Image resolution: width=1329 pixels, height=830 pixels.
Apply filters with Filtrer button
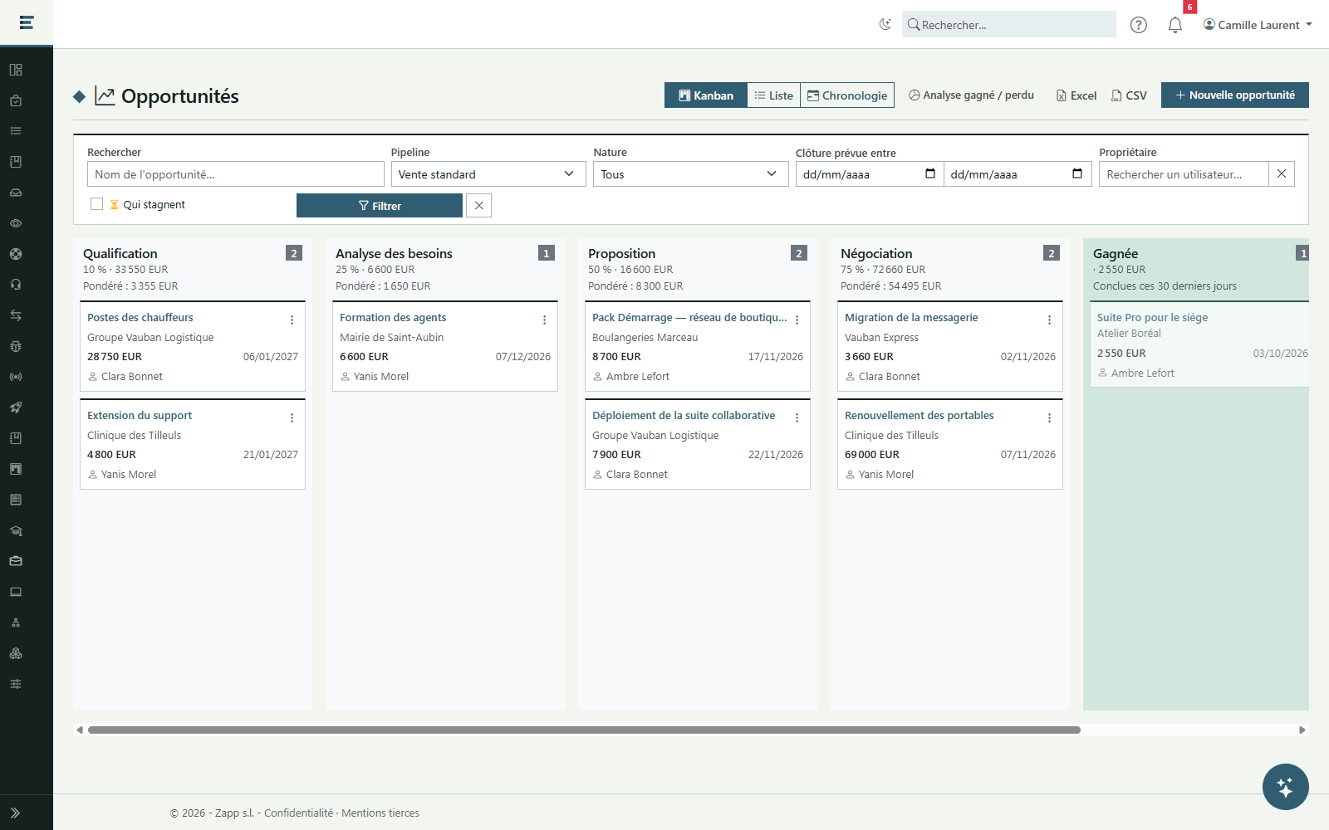click(380, 206)
